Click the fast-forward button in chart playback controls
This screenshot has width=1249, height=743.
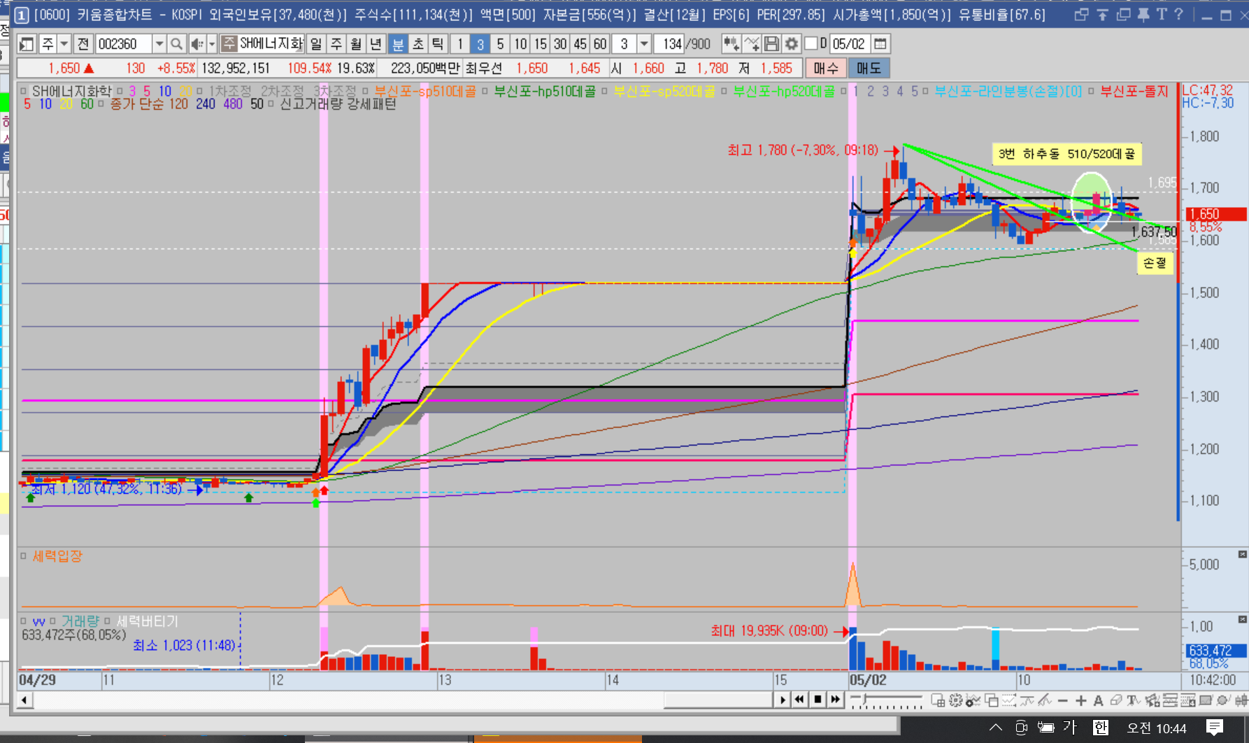click(x=836, y=700)
